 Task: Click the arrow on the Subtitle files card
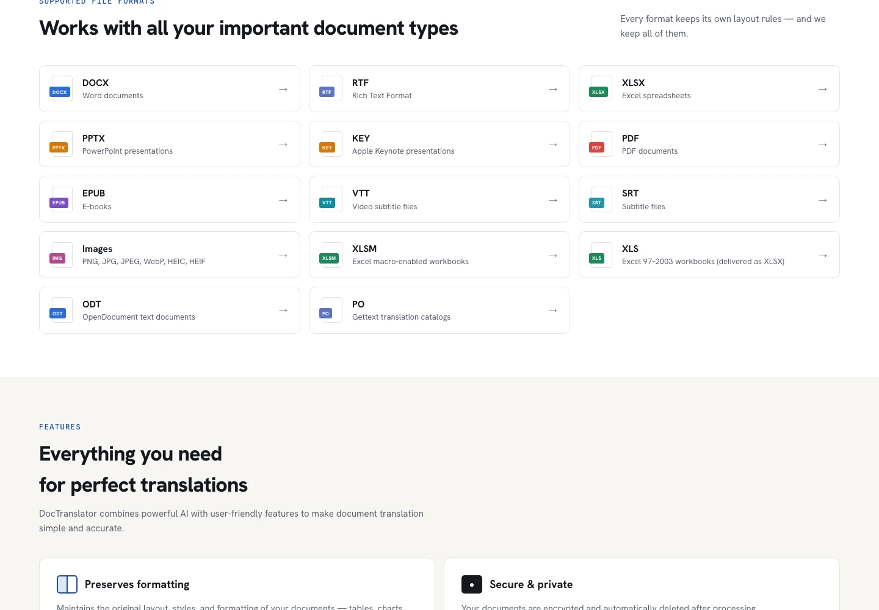point(823,200)
